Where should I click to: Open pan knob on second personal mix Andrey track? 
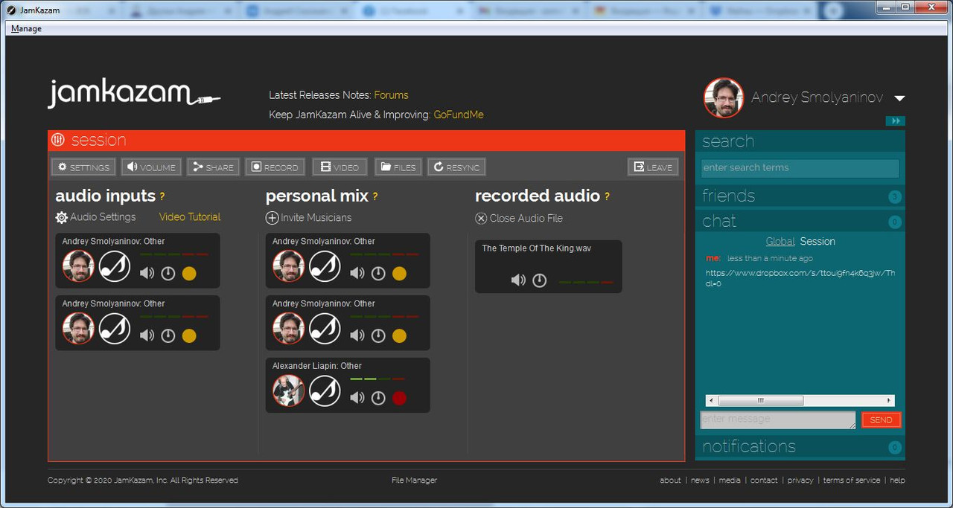378,335
